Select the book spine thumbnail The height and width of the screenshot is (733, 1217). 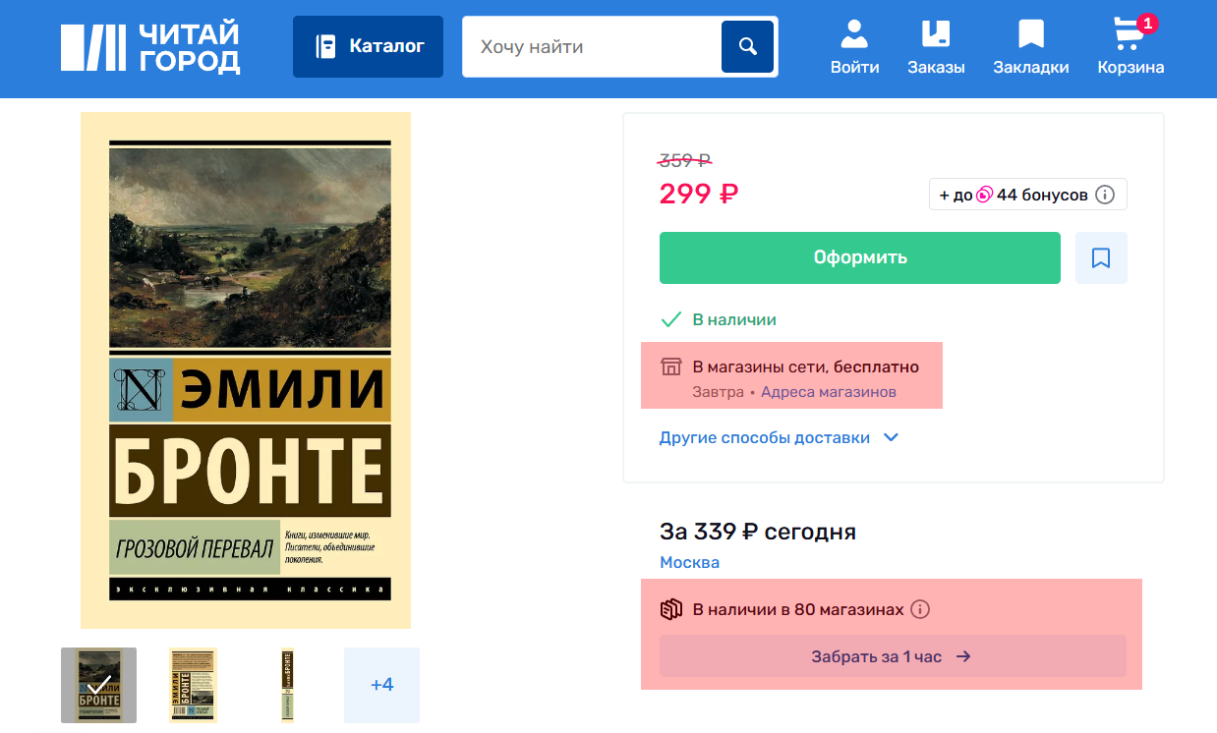[x=287, y=685]
